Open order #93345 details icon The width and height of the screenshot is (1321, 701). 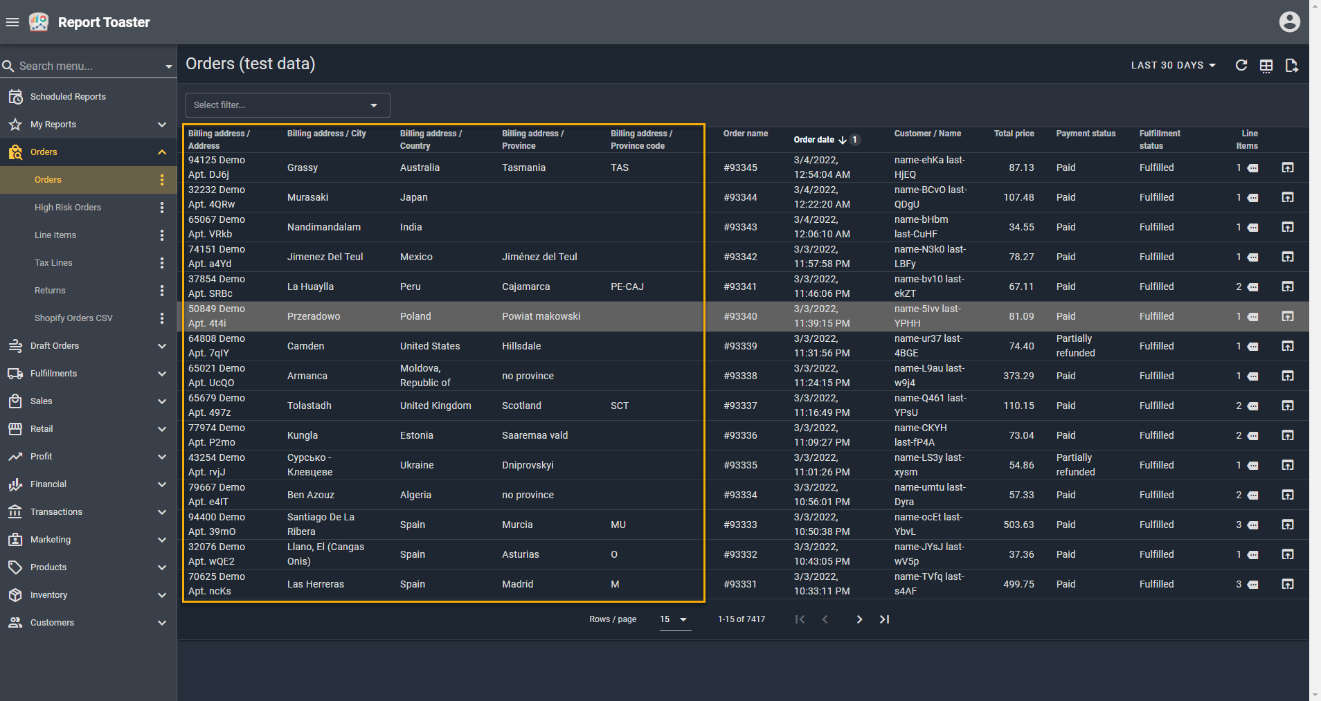pos(1287,167)
